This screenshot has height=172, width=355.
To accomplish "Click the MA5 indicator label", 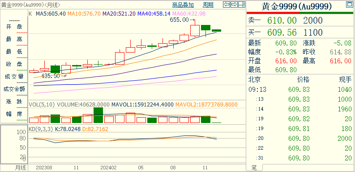I will [51, 14].
